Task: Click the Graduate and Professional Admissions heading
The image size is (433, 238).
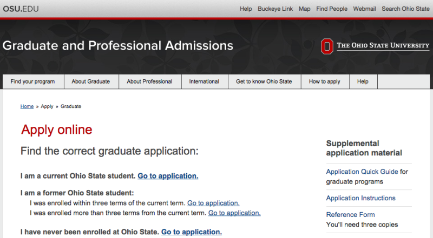Action: click(x=118, y=45)
